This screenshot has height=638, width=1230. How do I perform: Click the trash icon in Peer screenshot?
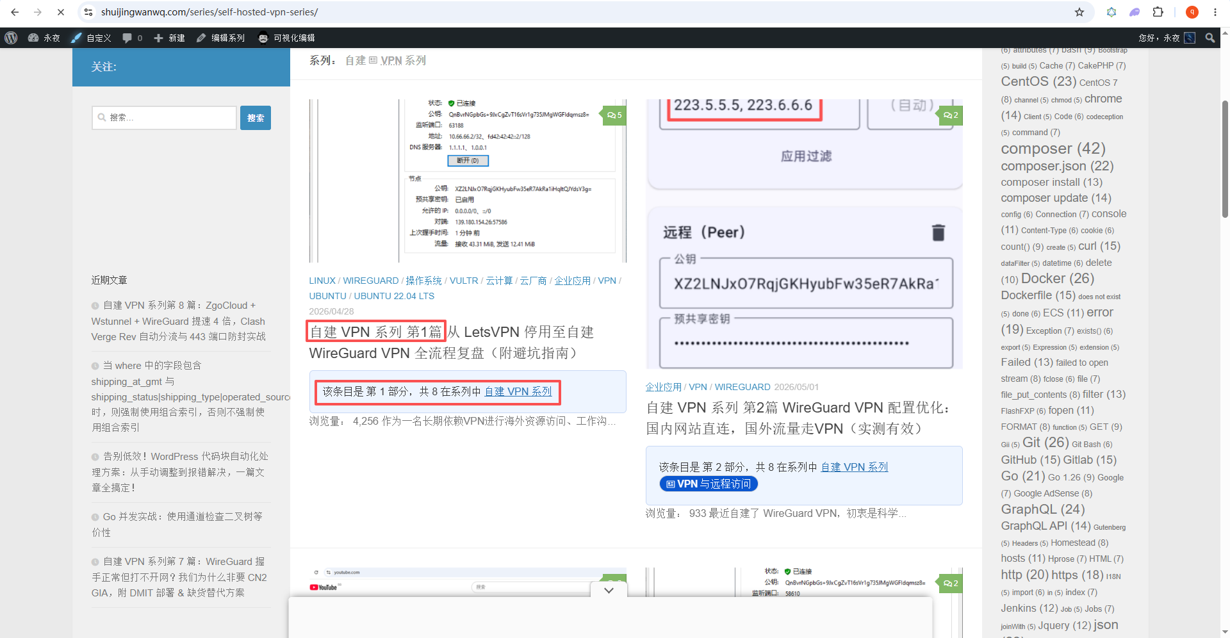click(x=938, y=233)
